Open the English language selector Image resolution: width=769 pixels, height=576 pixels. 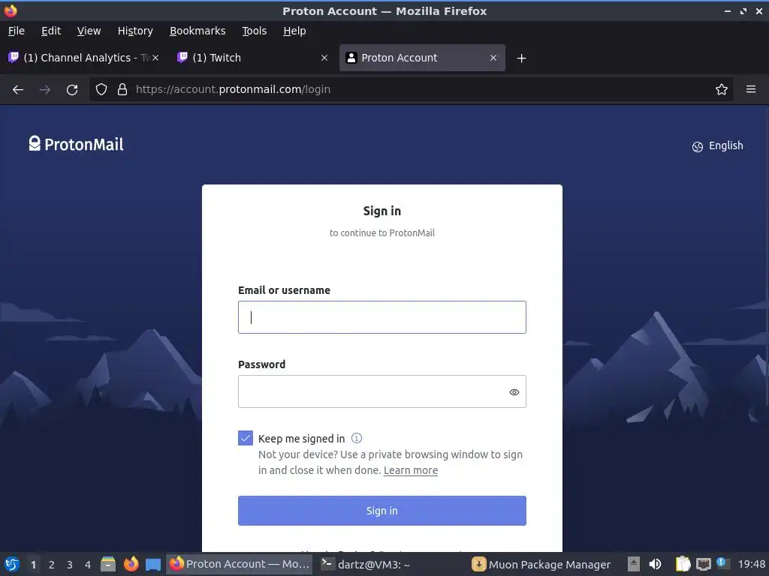(717, 146)
